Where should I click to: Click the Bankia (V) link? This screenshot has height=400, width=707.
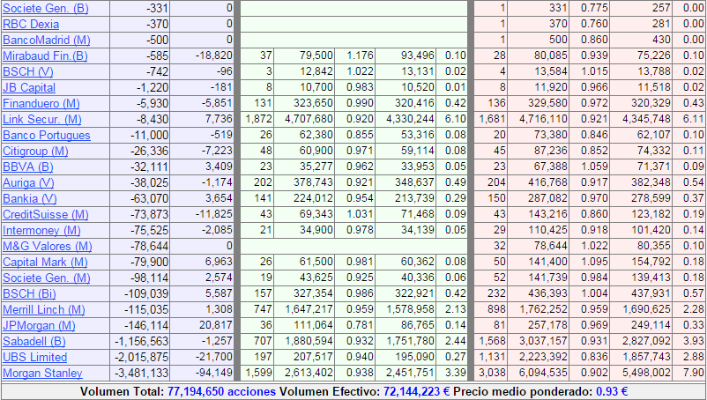29,199
